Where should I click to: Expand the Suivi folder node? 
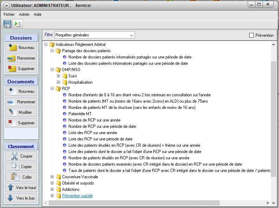point(59,76)
